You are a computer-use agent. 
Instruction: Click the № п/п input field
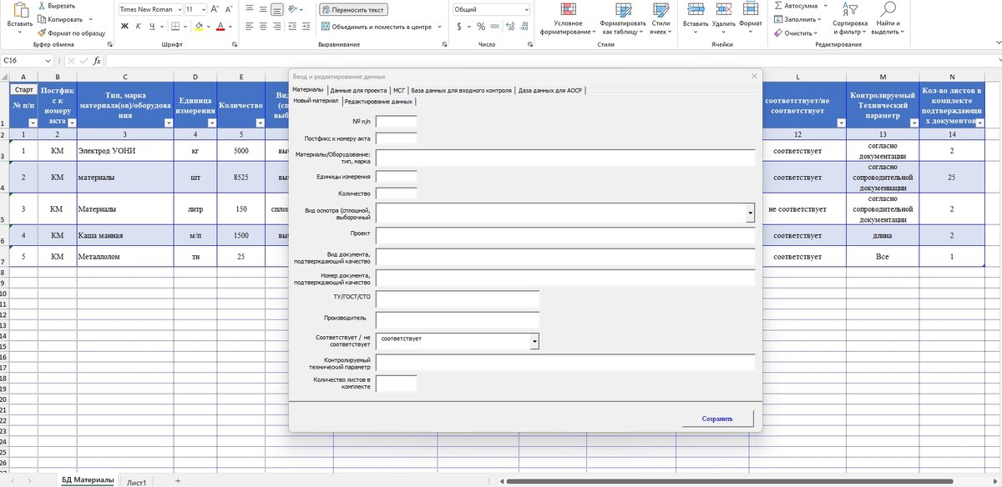[x=396, y=122]
